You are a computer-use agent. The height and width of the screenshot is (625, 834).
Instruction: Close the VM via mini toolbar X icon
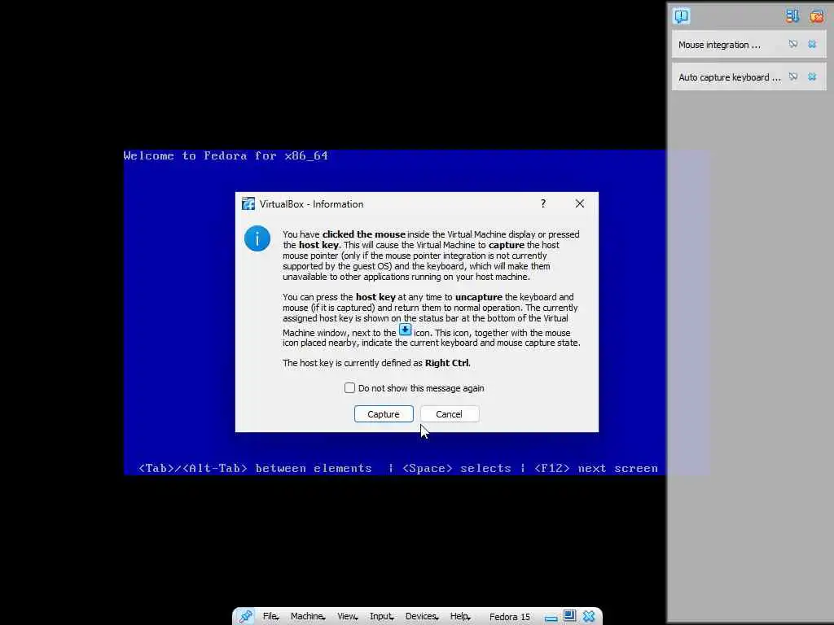pos(589,616)
